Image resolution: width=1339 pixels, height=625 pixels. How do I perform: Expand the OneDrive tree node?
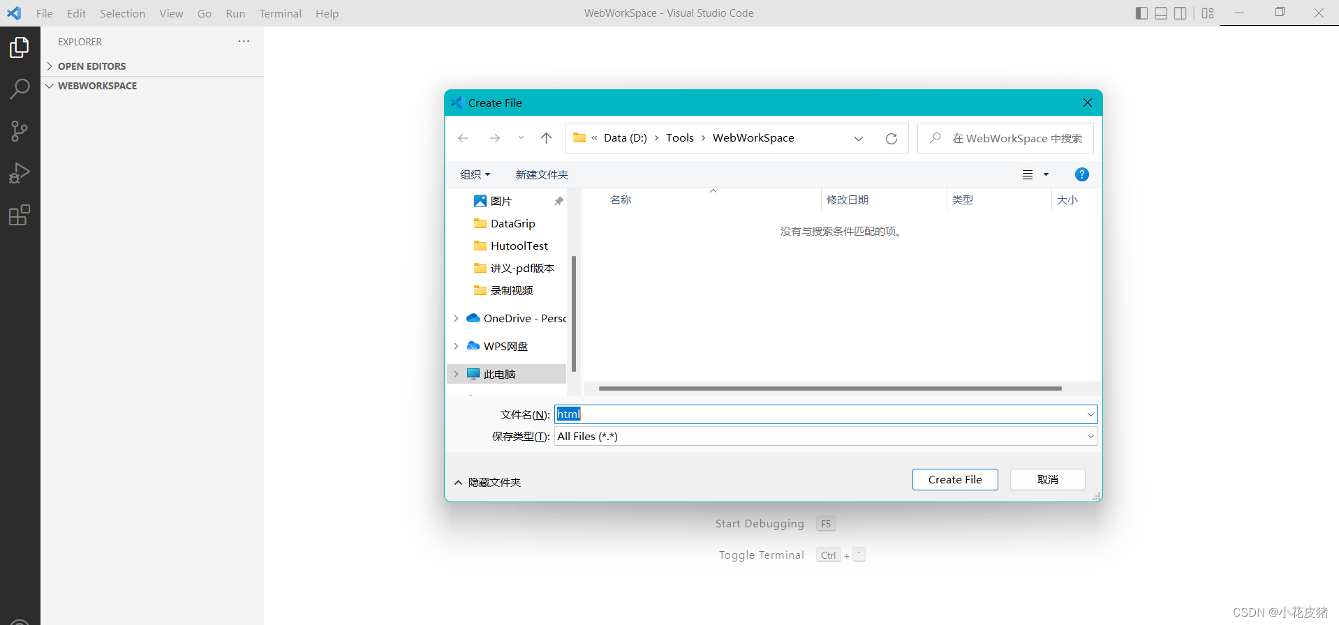tap(457, 318)
